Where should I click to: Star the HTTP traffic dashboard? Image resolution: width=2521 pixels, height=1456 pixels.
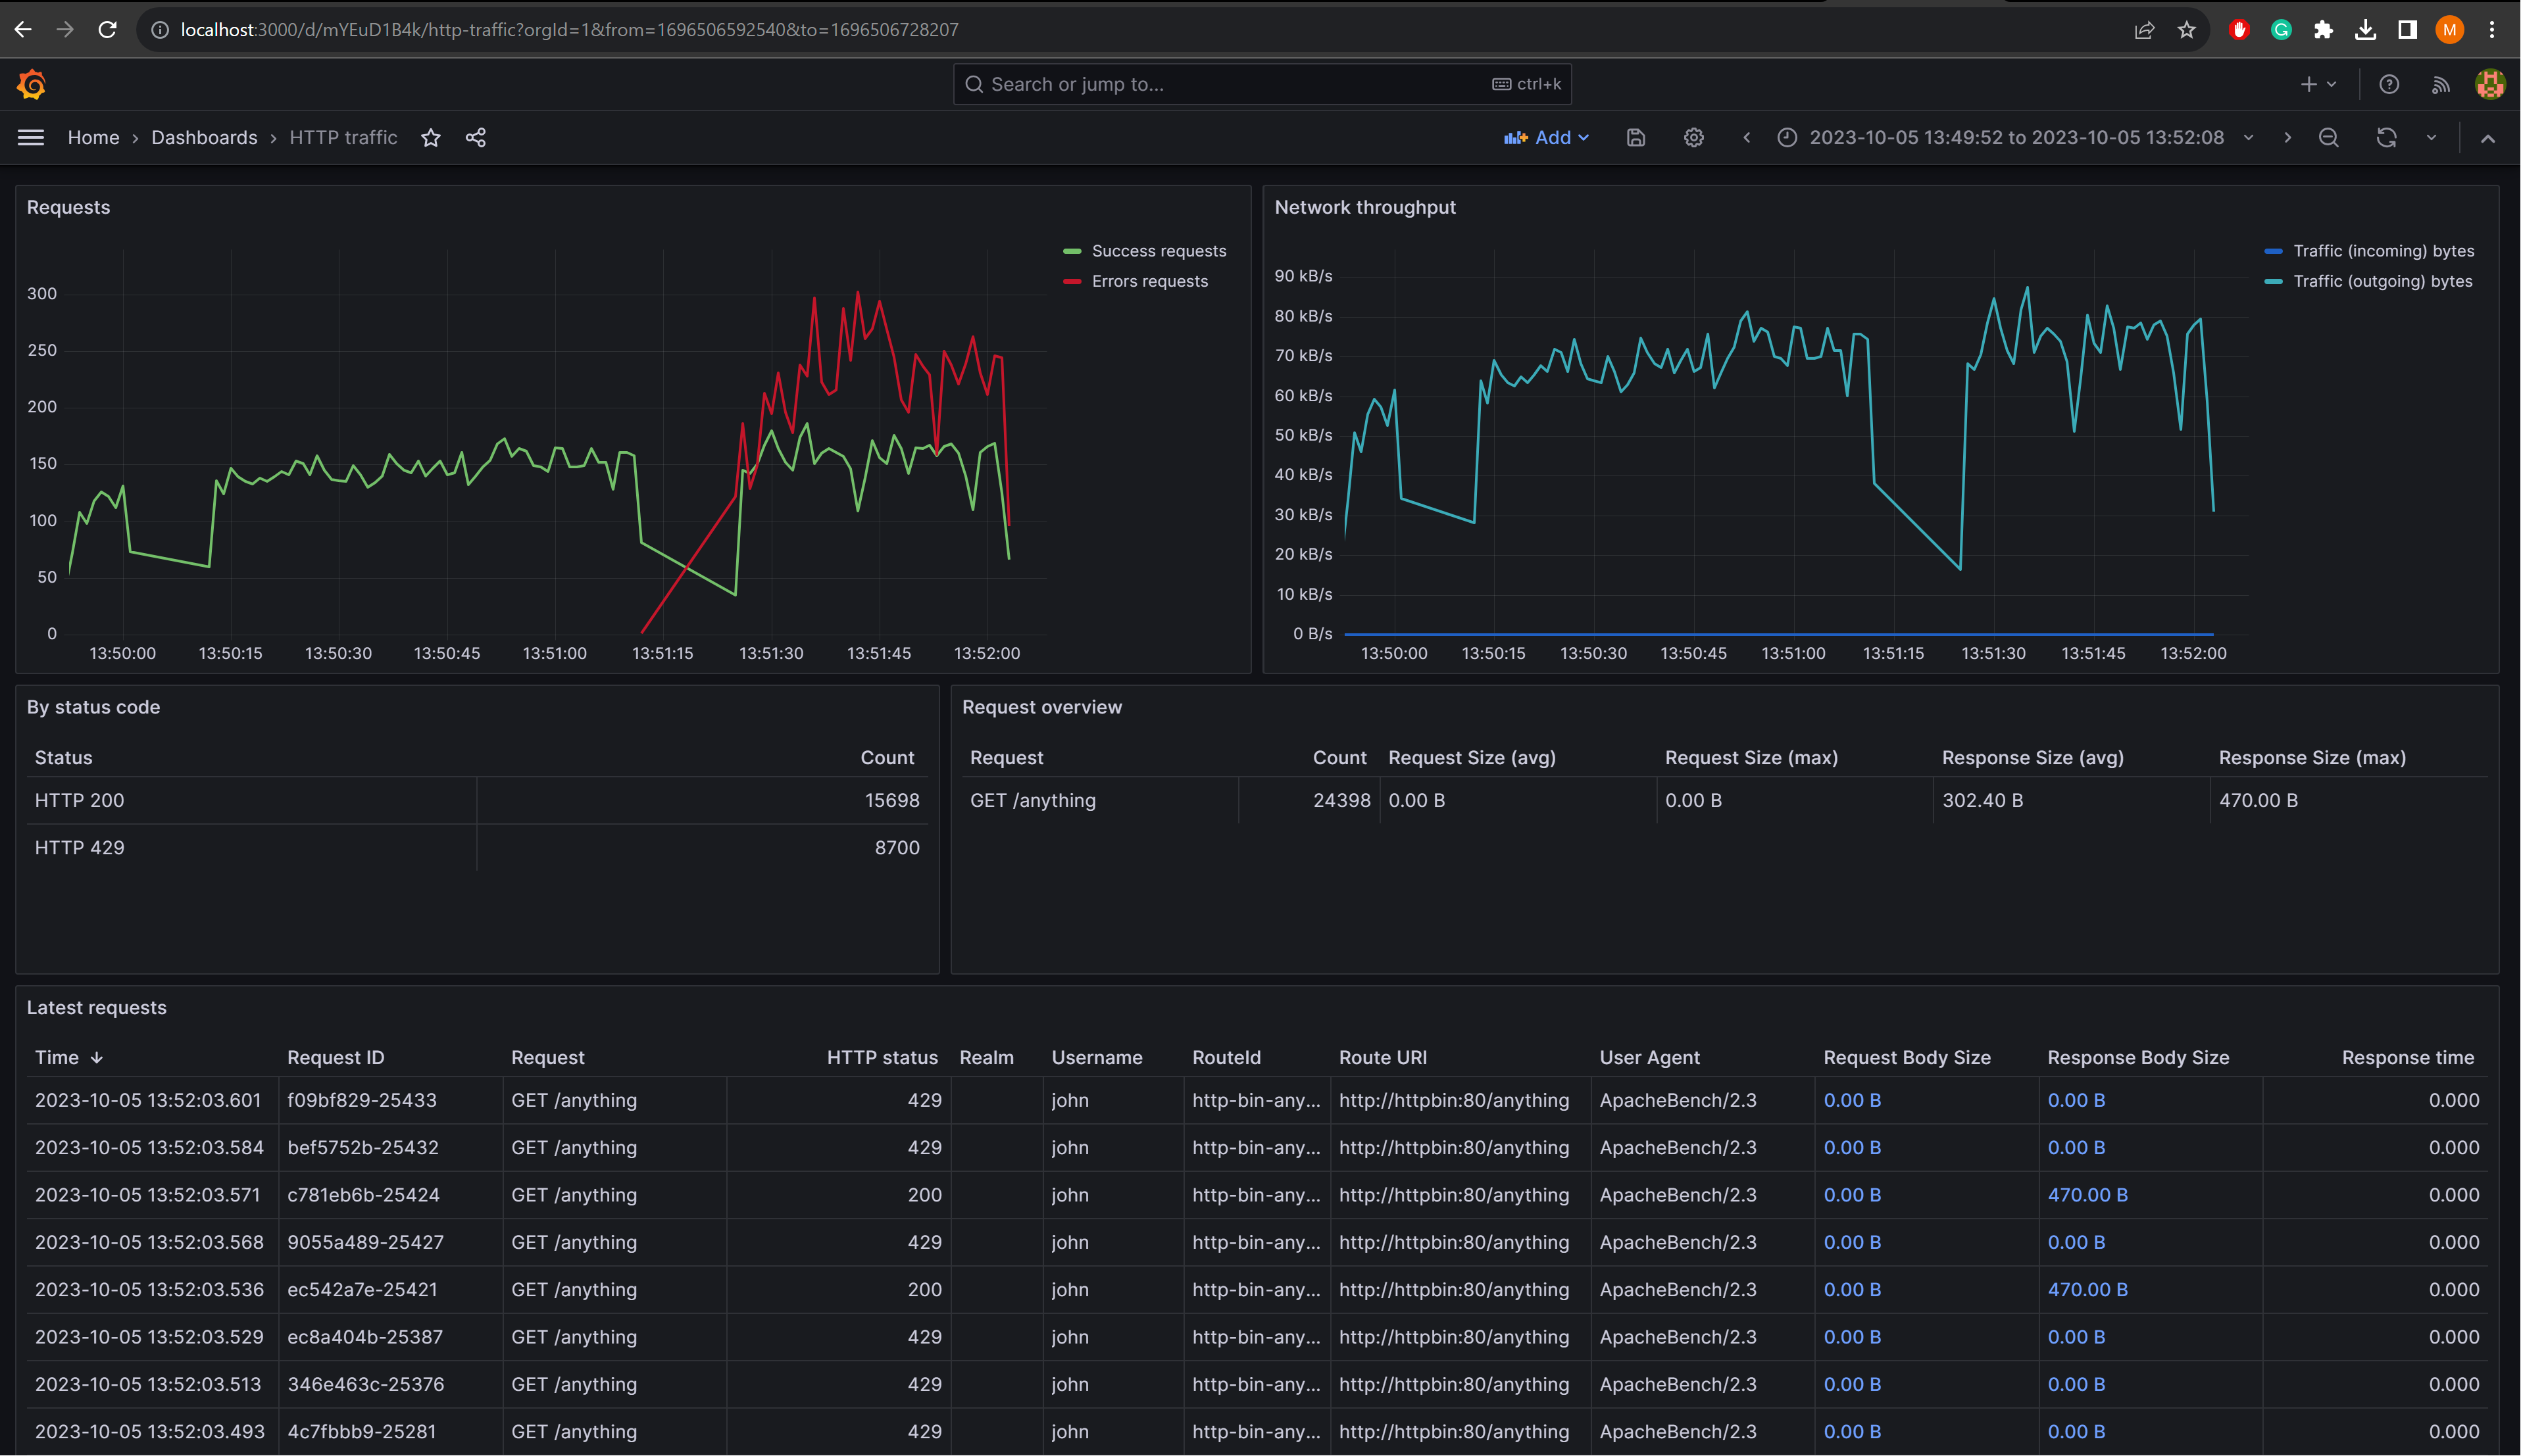pyautogui.click(x=431, y=138)
